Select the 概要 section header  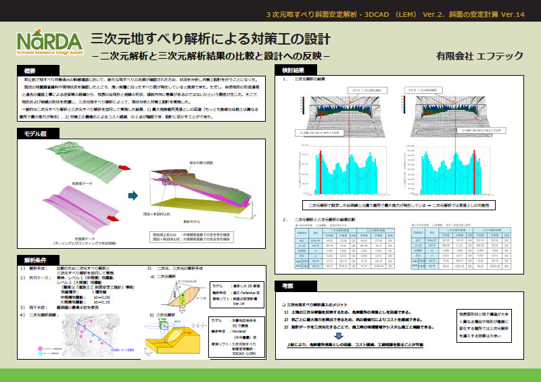(38, 71)
